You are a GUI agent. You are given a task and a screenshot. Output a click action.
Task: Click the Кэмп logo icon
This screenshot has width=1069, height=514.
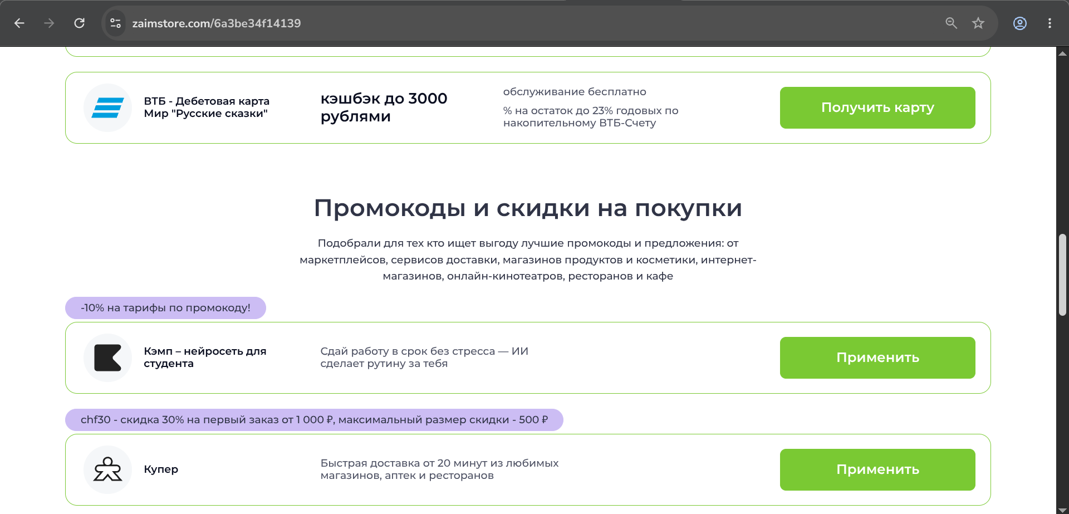click(107, 358)
